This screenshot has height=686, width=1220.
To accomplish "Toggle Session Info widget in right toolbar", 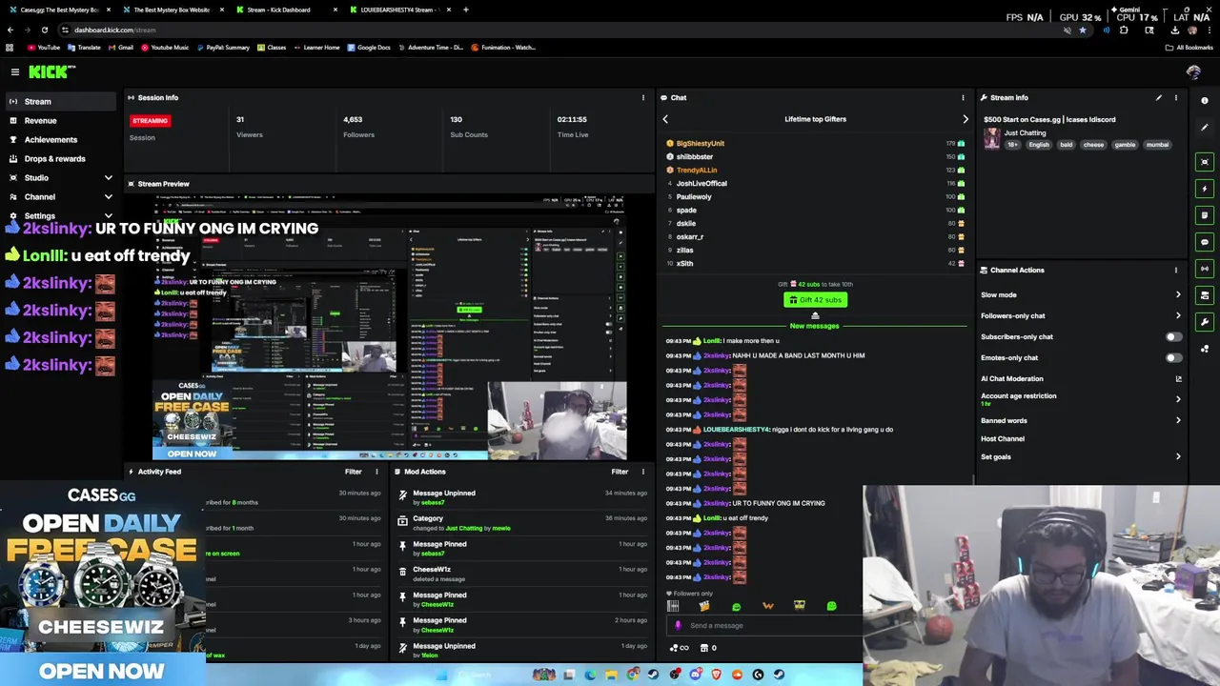I will (x=1205, y=269).
